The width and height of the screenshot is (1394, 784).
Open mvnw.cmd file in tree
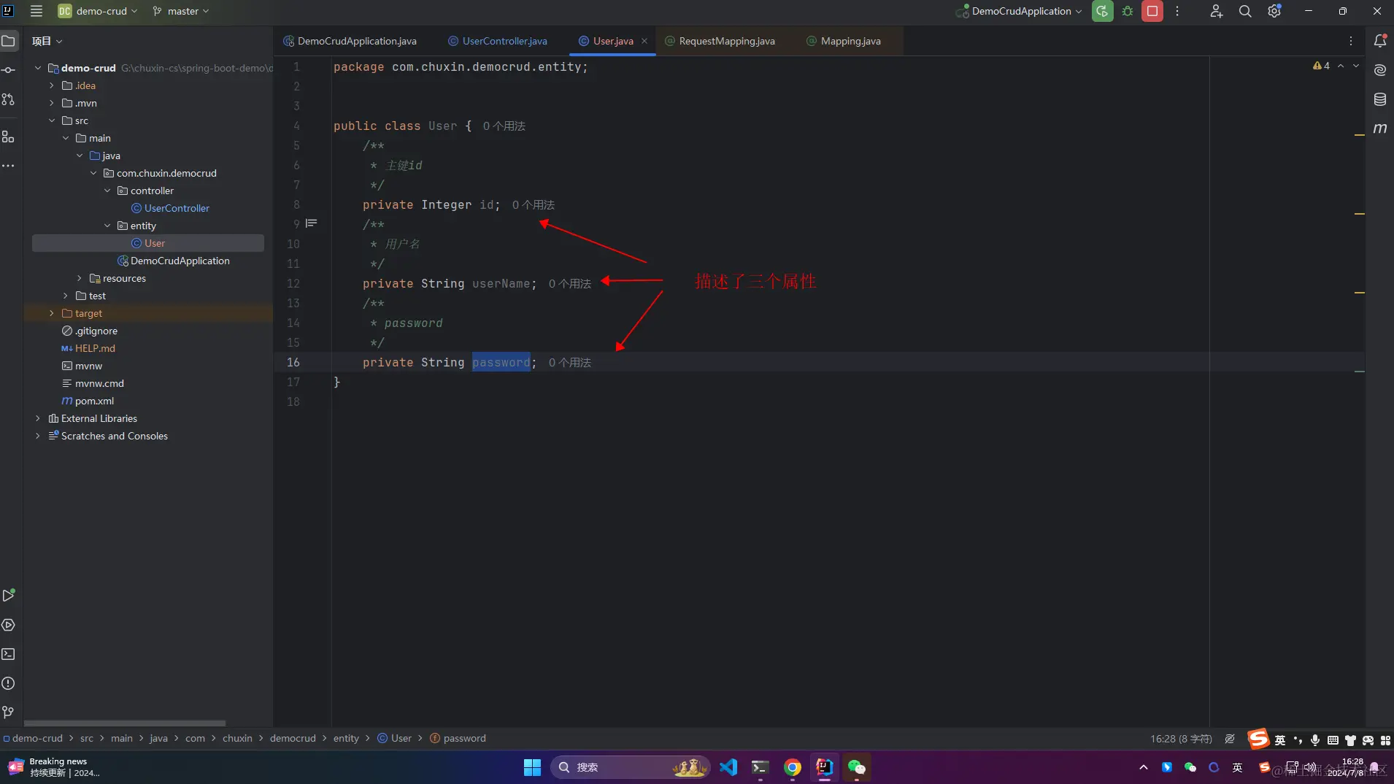[99, 383]
